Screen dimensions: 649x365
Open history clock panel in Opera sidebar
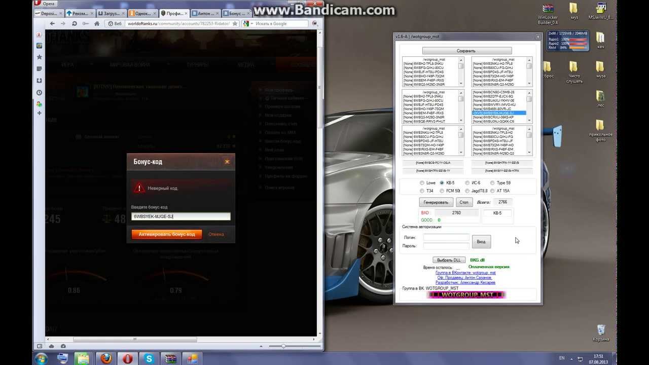pos(39,93)
